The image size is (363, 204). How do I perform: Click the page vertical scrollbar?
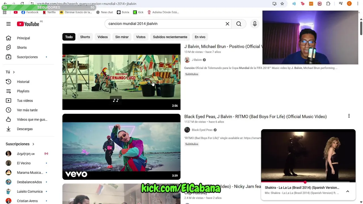[x=361, y=28]
